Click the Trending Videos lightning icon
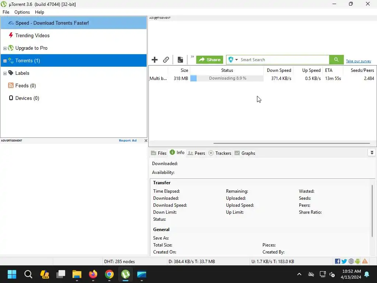 (11, 35)
